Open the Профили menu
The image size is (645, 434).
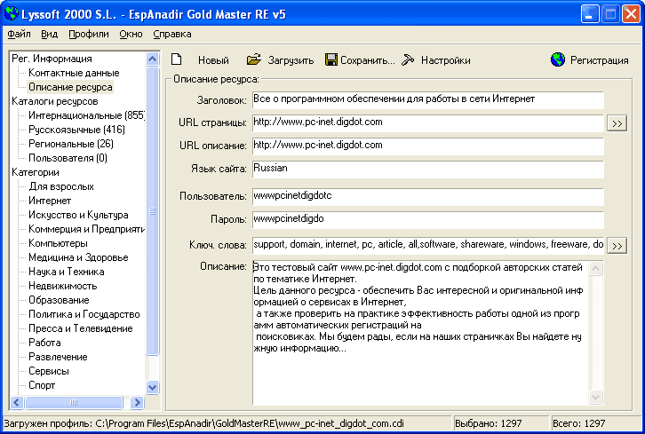tap(89, 34)
